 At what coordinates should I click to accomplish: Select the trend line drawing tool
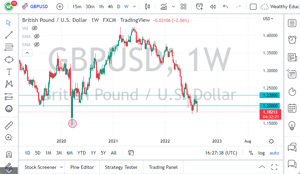tap(9, 35)
